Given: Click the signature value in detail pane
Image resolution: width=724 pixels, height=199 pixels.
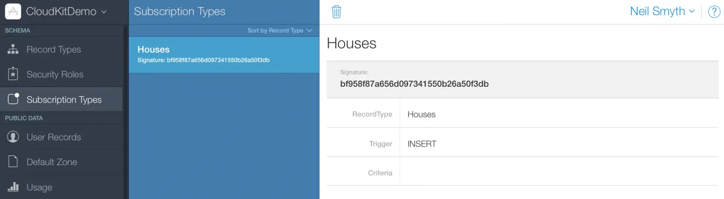Looking at the screenshot, I should tap(414, 84).
